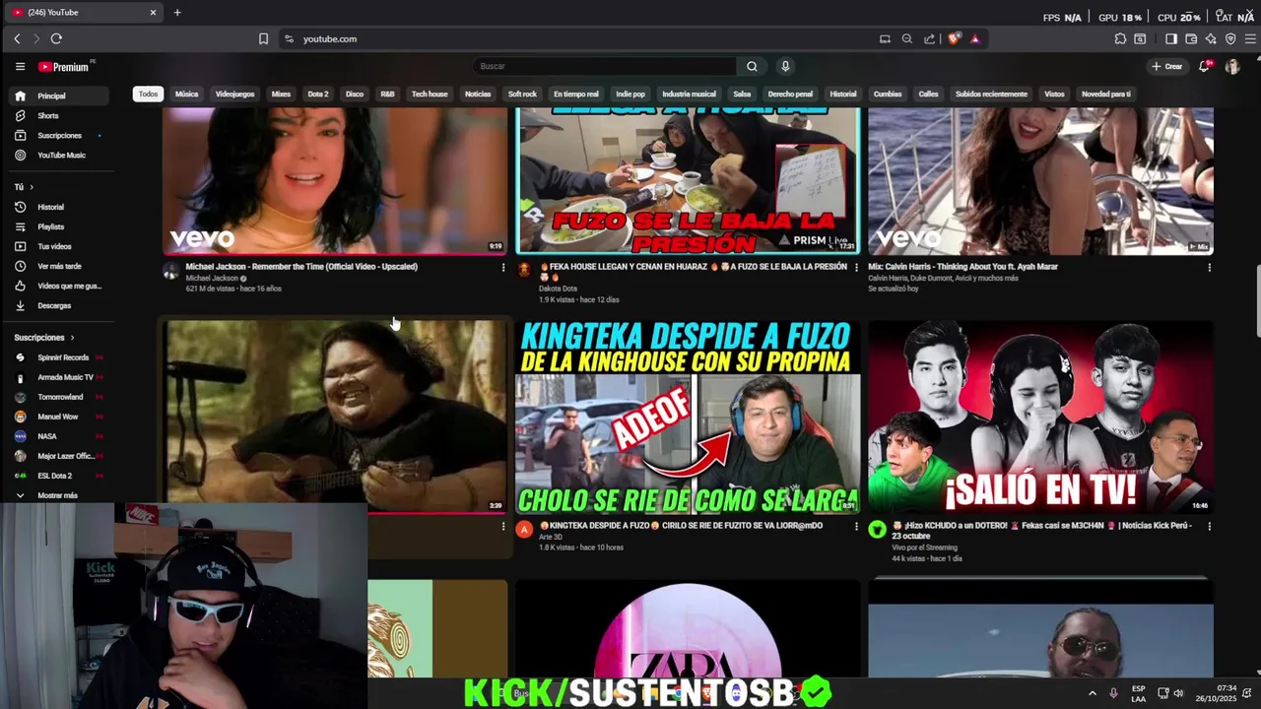Open Calvin Harris mix thumbnail
The image size is (1261, 709).
click(1040, 181)
